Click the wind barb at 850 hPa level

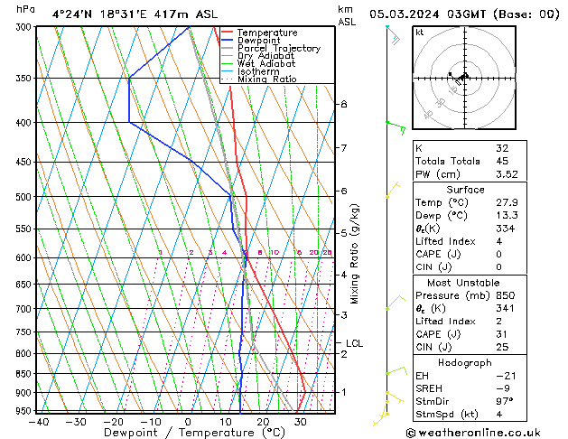pyautogui.click(x=394, y=370)
